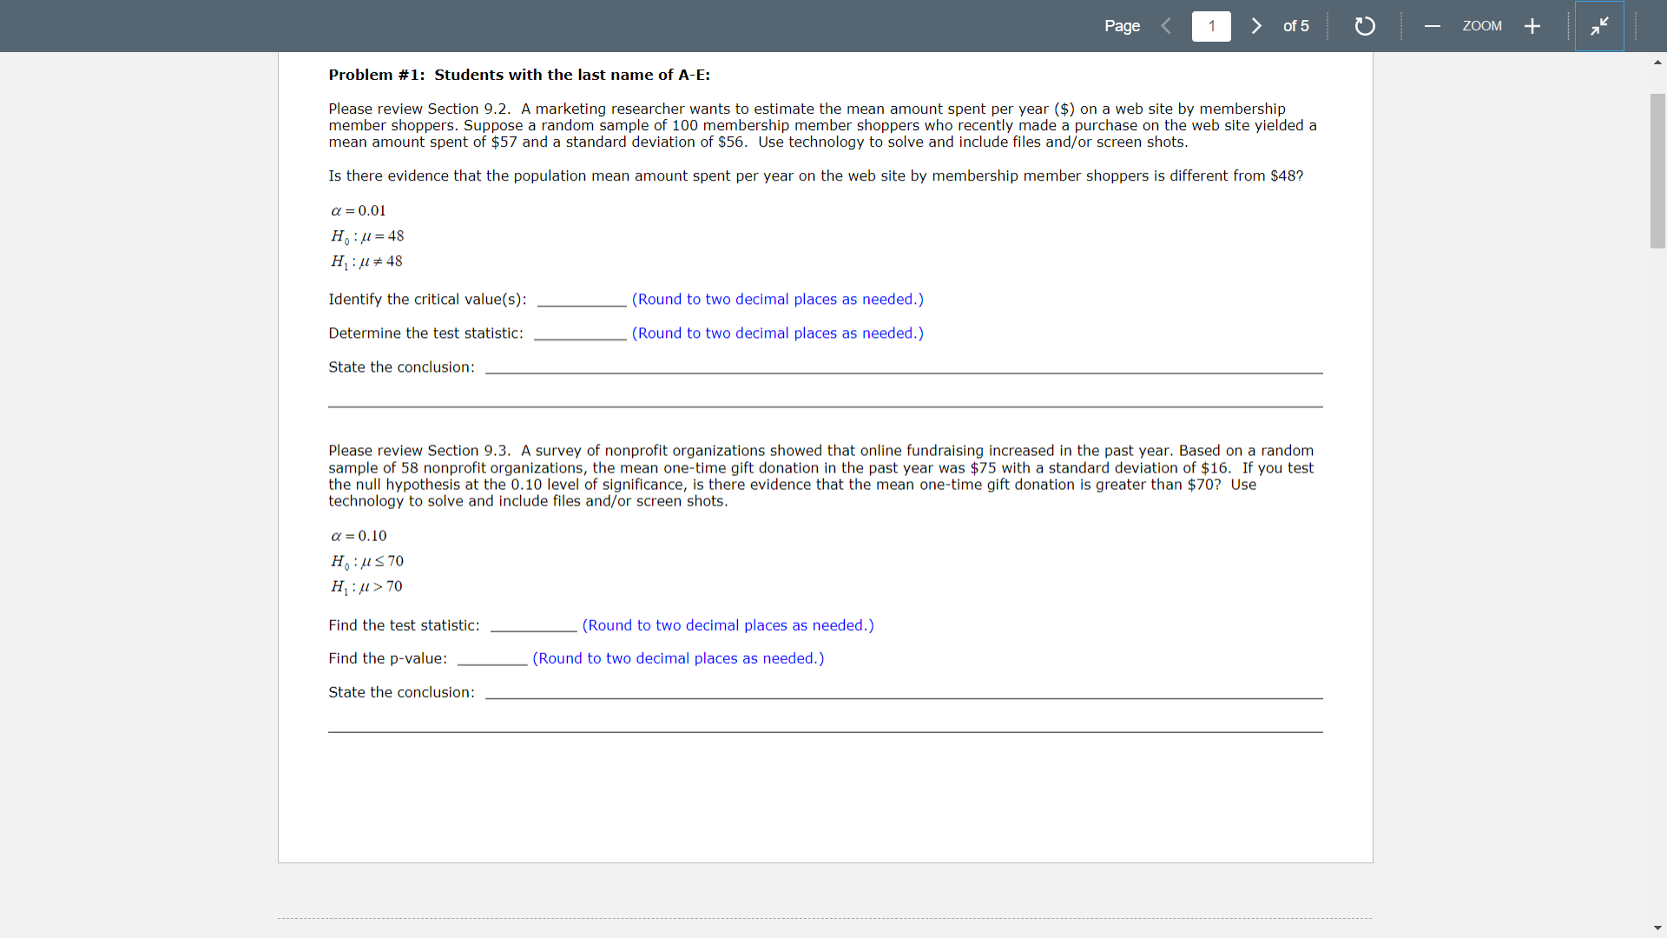
Task: Click the p-value blank for Problem 9.3
Action: click(491, 659)
